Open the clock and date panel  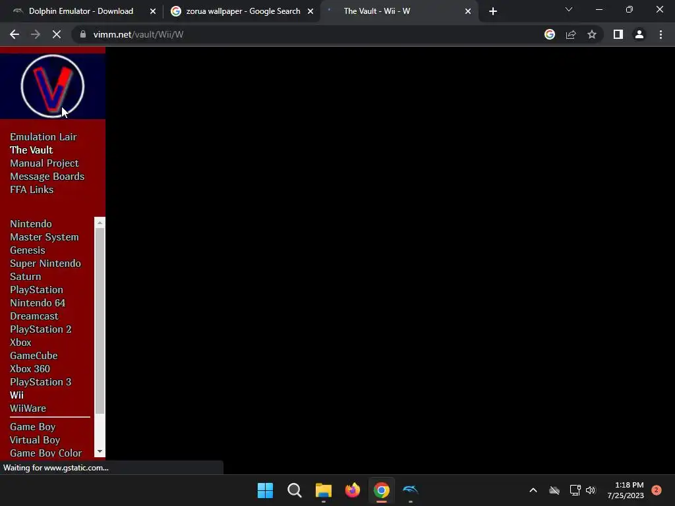click(626, 490)
